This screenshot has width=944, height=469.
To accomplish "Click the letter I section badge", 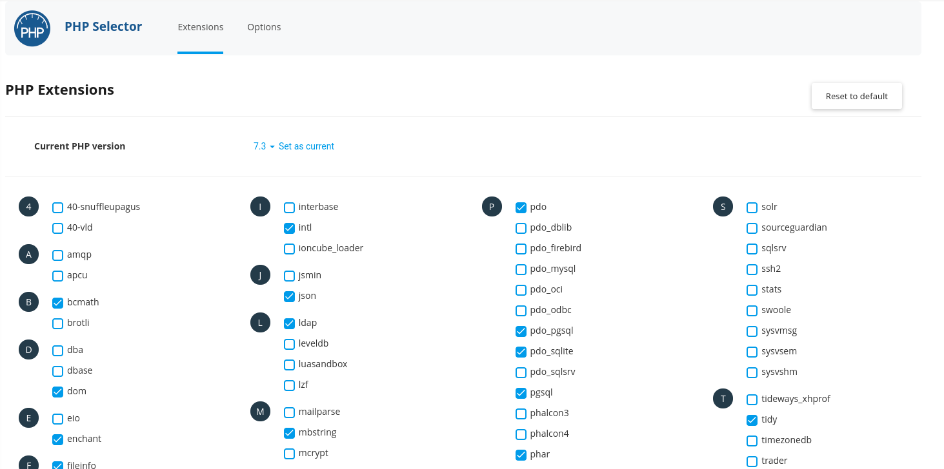I will pos(260,207).
